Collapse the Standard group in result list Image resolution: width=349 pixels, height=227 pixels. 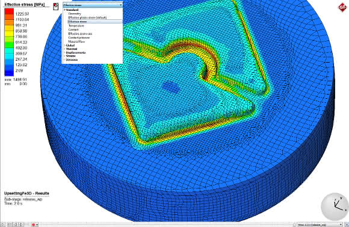pos(64,10)
